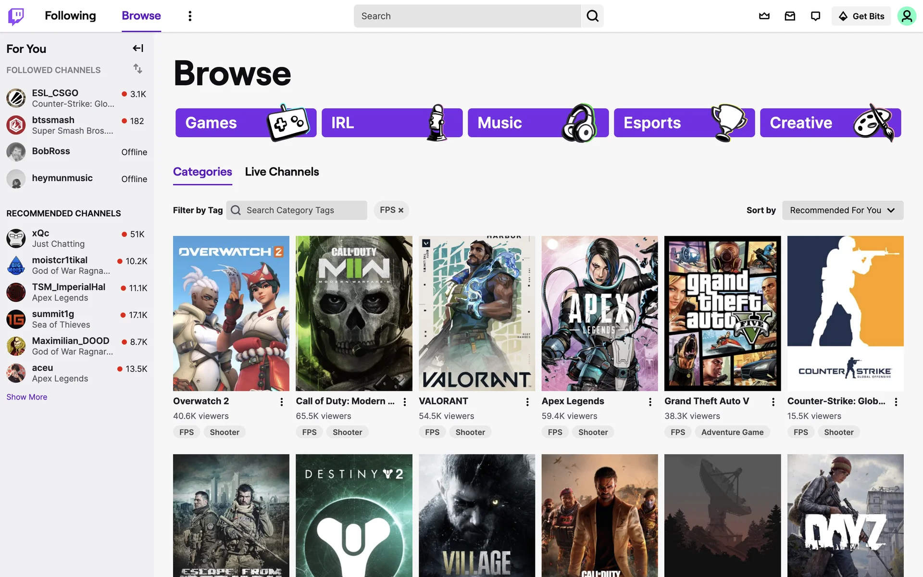This screenshot has height=577, width=923.
Task: Open VALORANT card options menu
Action: pos(527,402)
